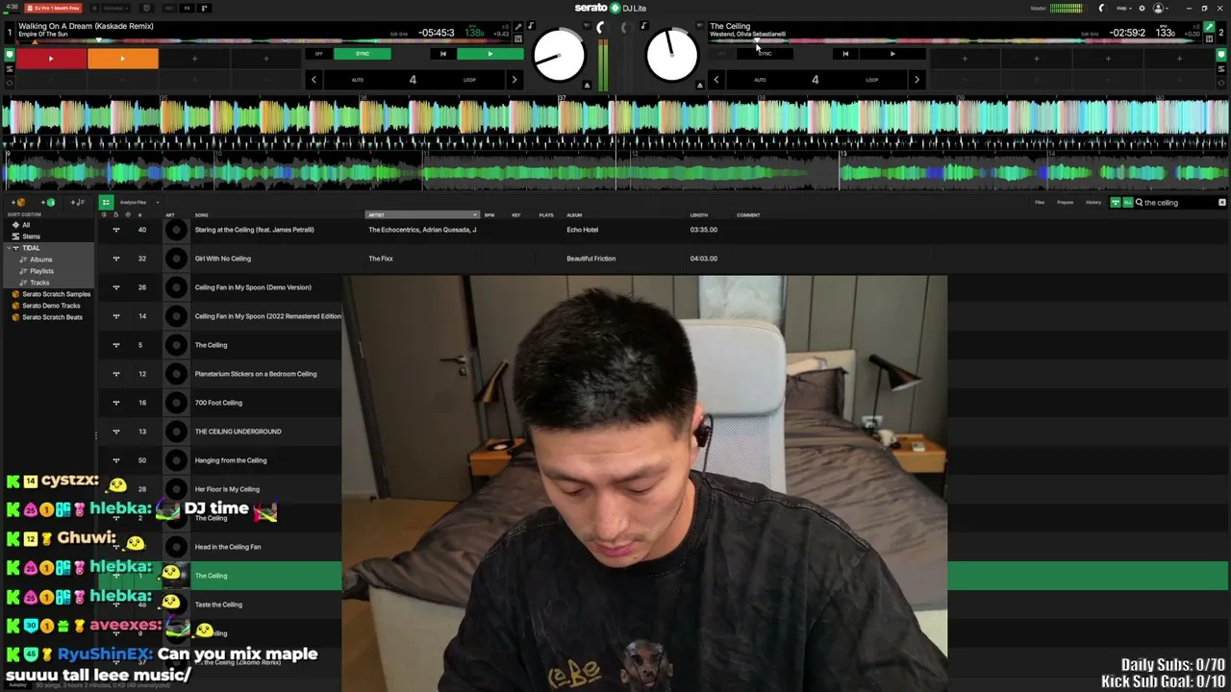The height and width of the screenshot is (692, 1231).
Task: Open the Prepare panel tab
Action: point(1066,203)
